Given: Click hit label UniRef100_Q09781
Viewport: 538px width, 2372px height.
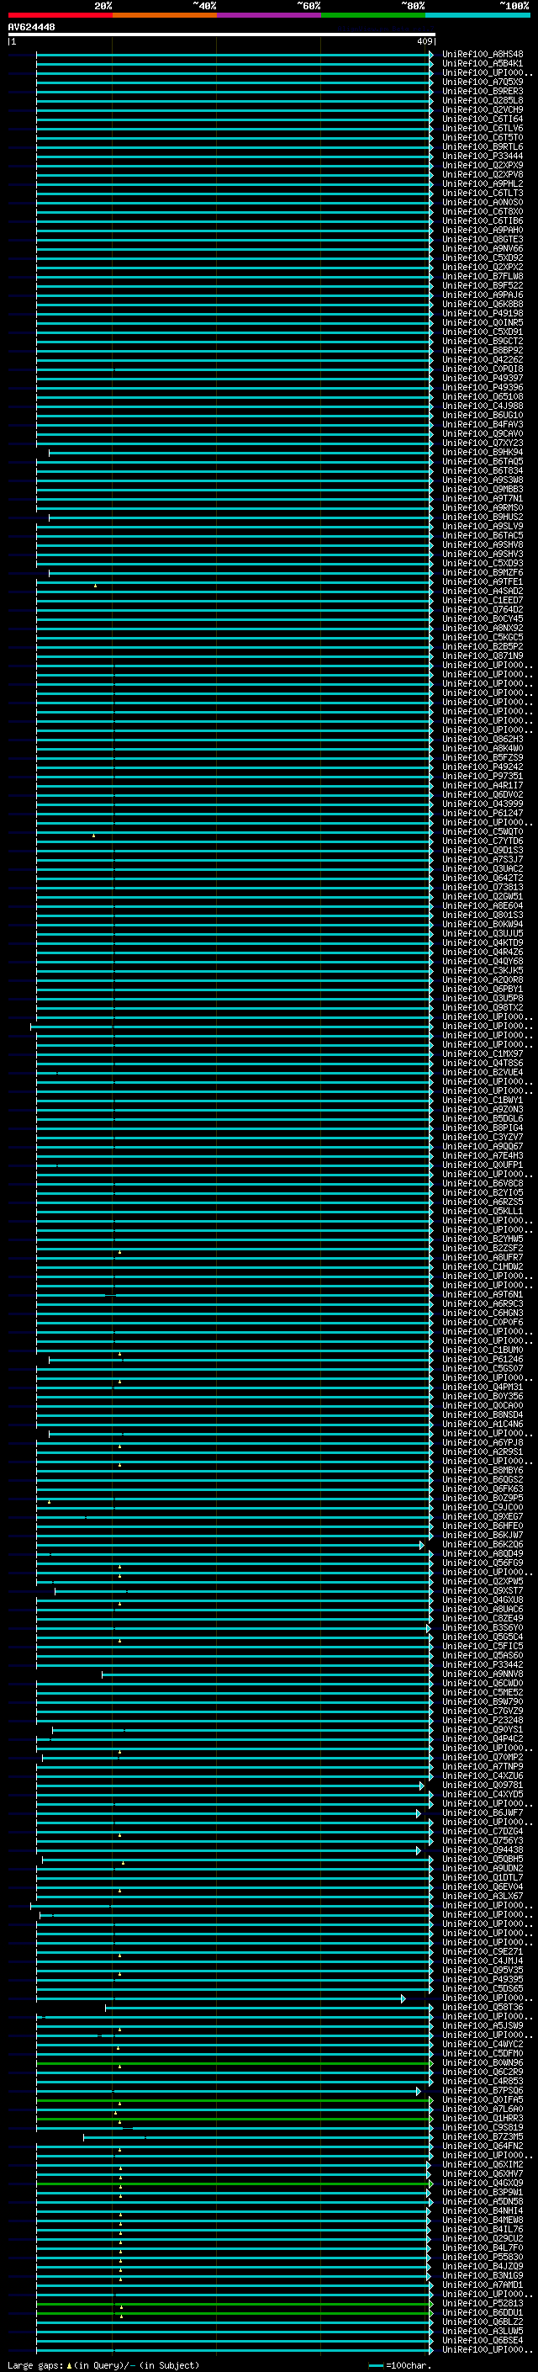Looking at the screenshot, I should coord(483,1785).
